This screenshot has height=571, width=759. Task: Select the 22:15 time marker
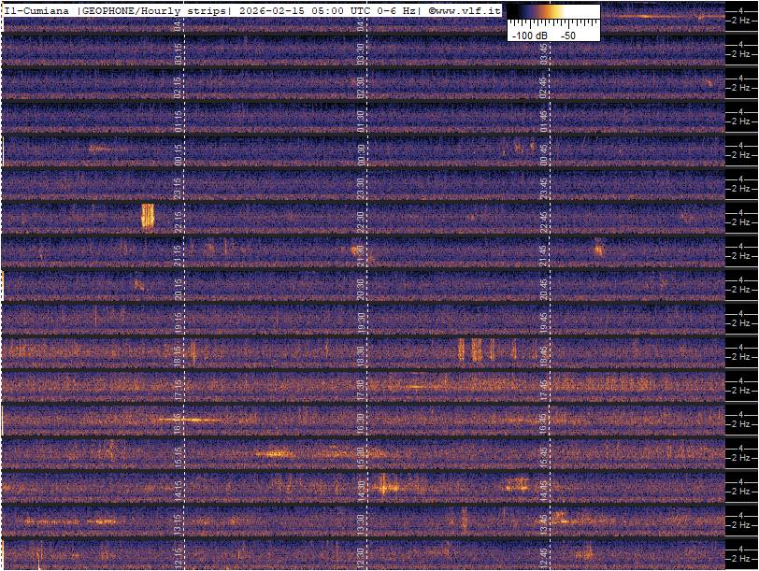point(179,219)
